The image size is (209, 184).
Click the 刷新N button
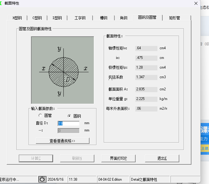[x=77, y=158]
